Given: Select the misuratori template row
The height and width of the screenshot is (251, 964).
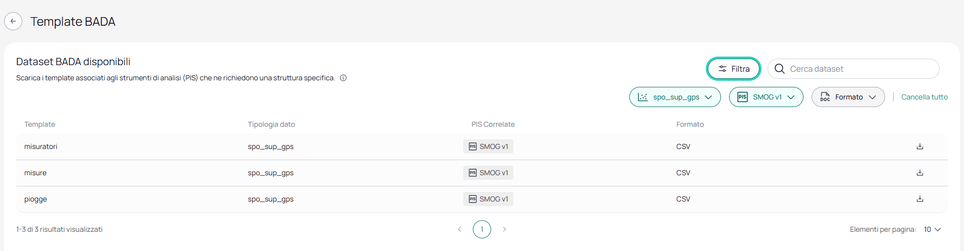Looking at the screenshot, I should click(x=482, y=146).
